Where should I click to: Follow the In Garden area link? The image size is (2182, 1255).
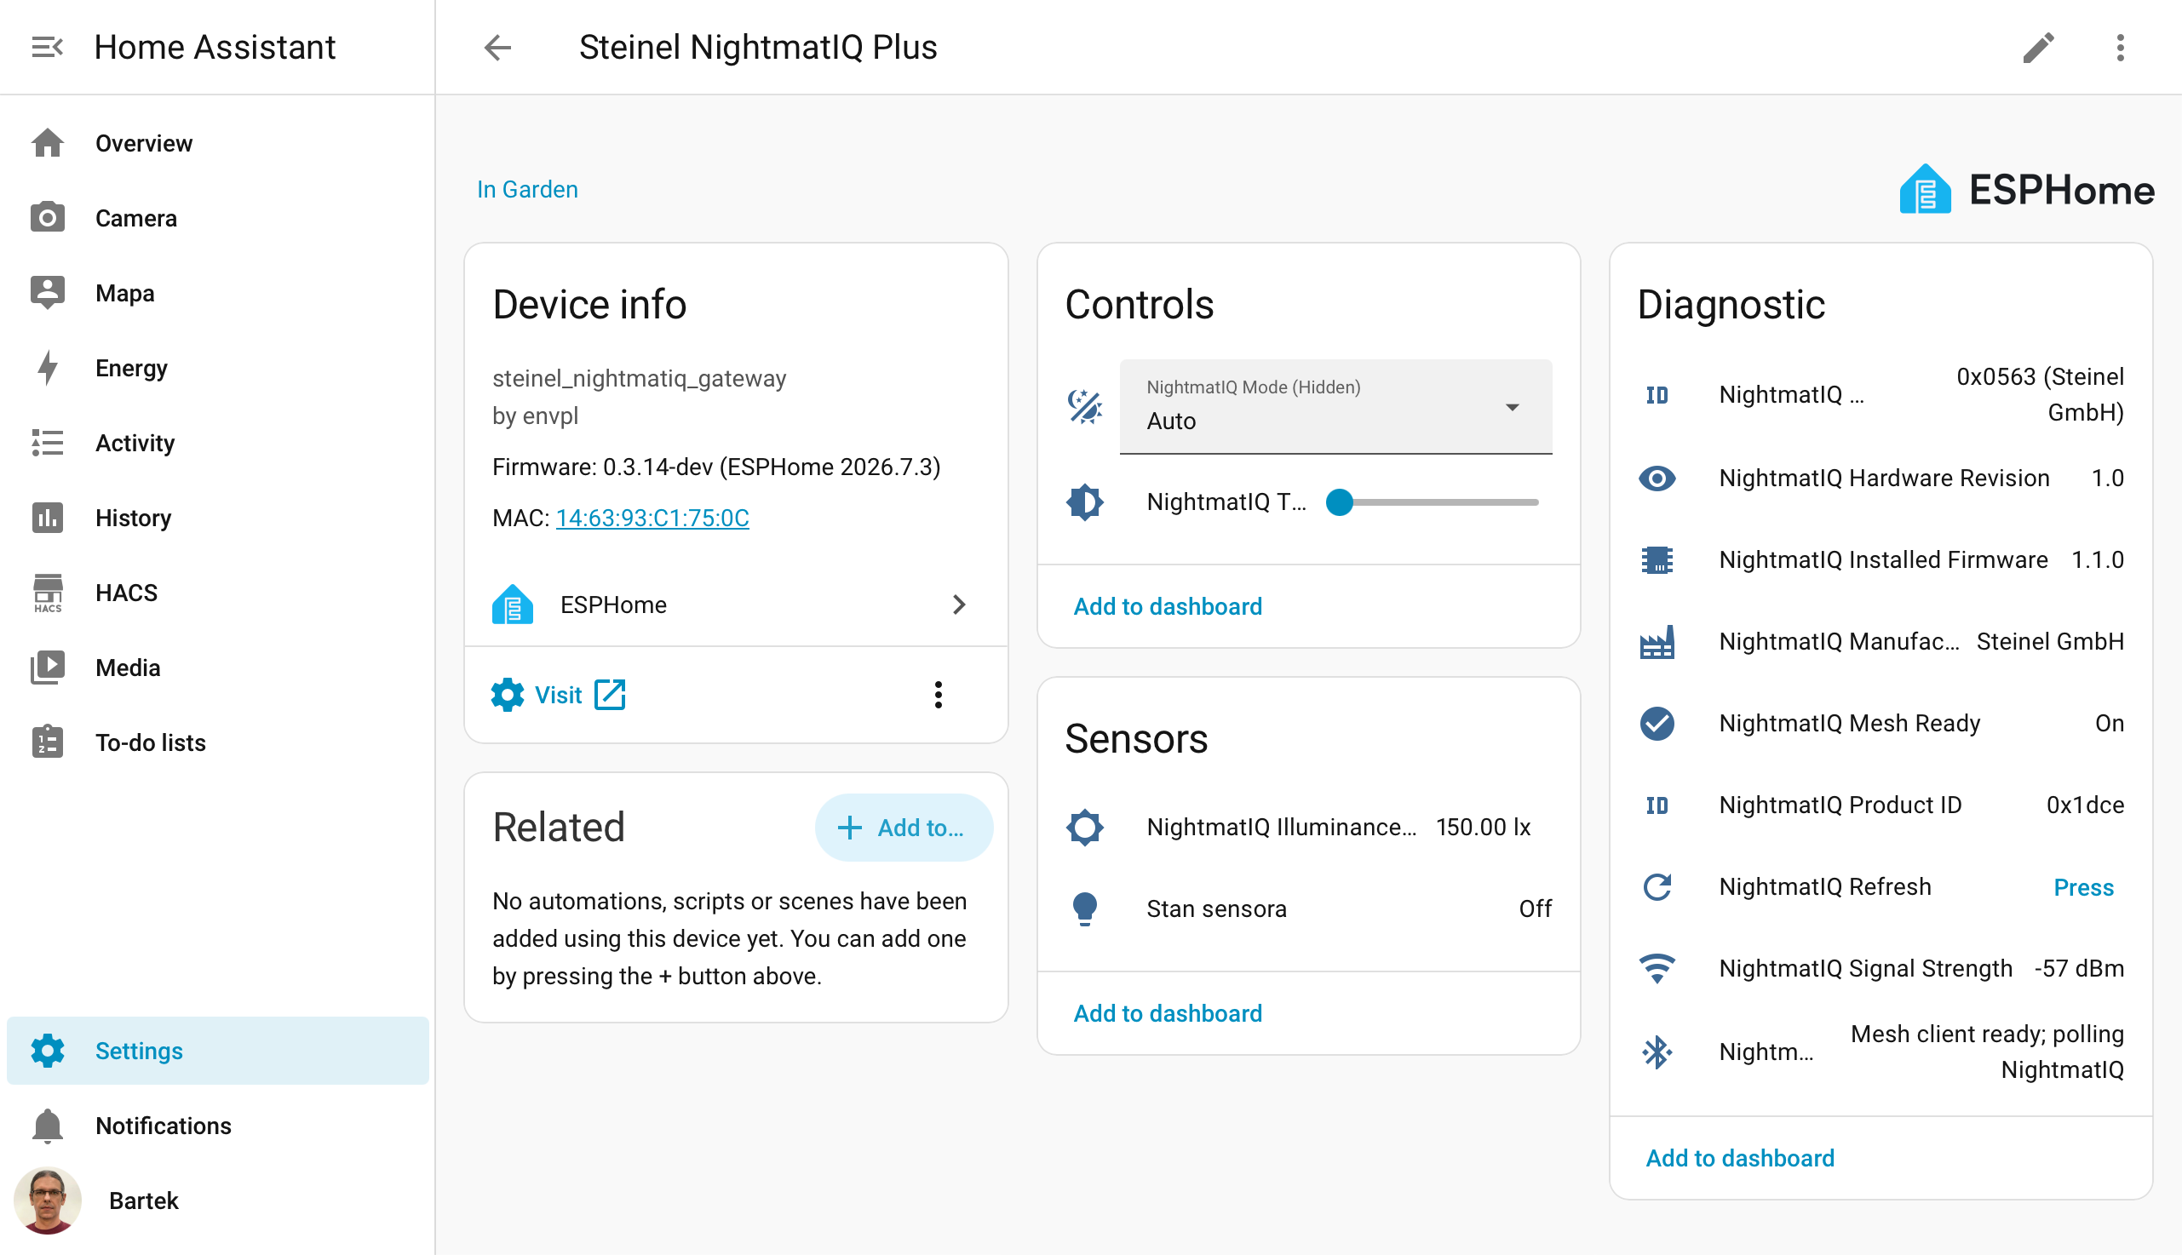527,189
